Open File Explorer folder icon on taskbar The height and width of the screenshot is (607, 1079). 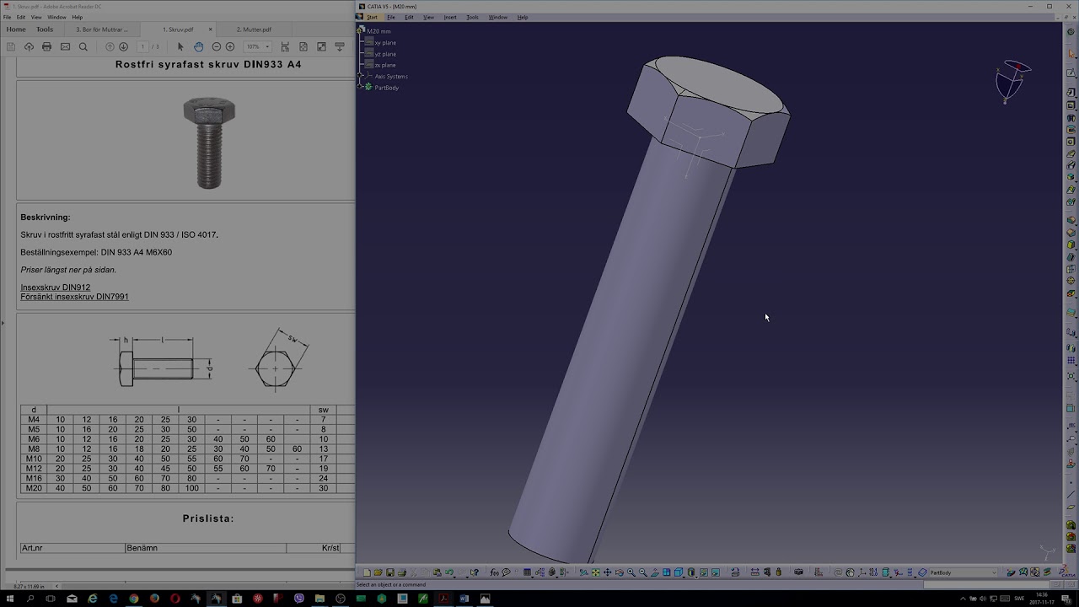[x=319, y=599]
